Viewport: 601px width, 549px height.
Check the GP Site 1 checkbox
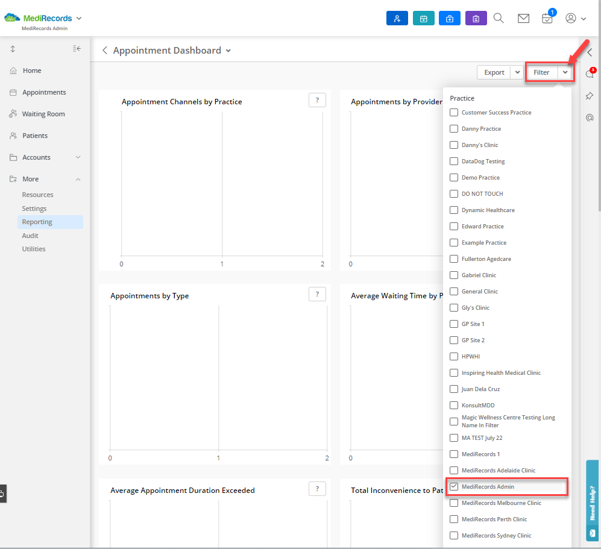point(454,324)
